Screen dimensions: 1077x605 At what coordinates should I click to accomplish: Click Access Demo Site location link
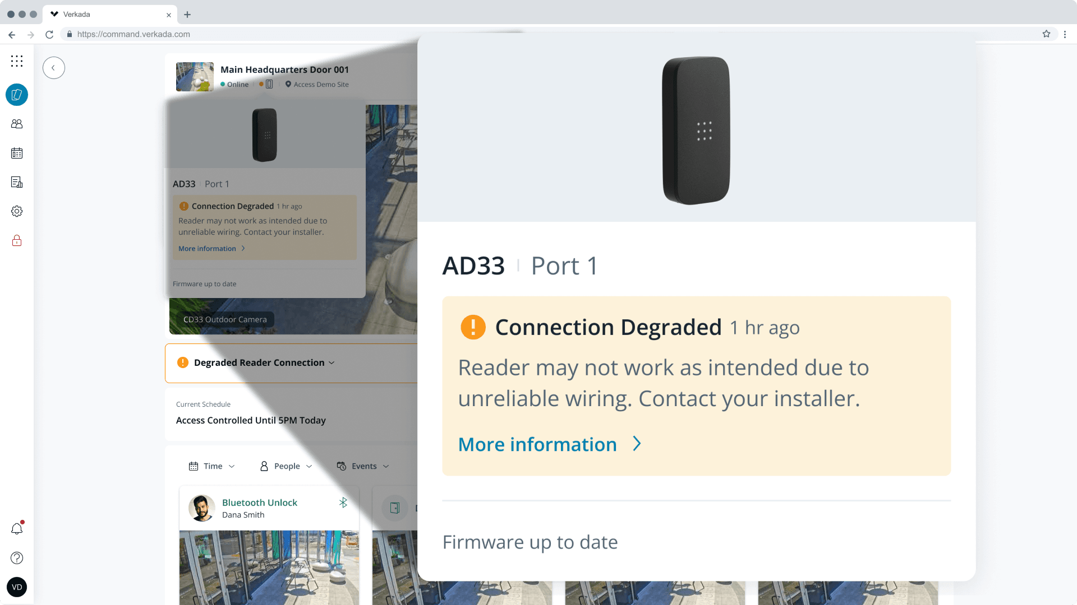coord(321,84)
